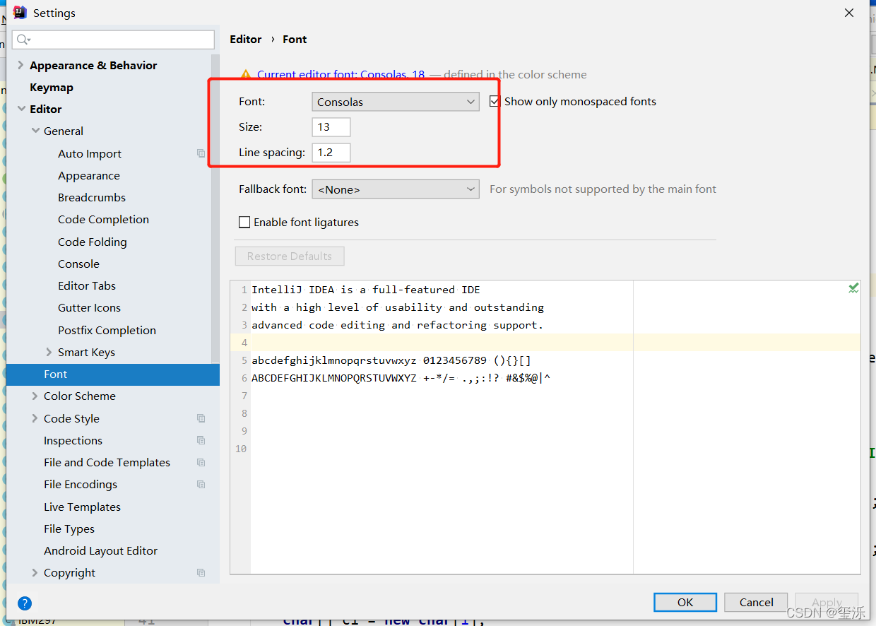
Task: Open Android Layout Editor page
Action: [x=100, y=550]
